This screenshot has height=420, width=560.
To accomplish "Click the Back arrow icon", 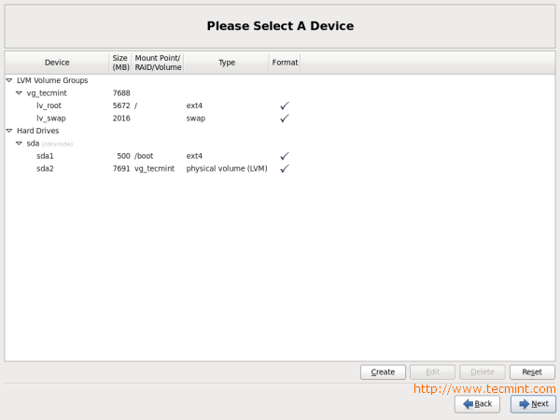I will [x=468, y=404].
